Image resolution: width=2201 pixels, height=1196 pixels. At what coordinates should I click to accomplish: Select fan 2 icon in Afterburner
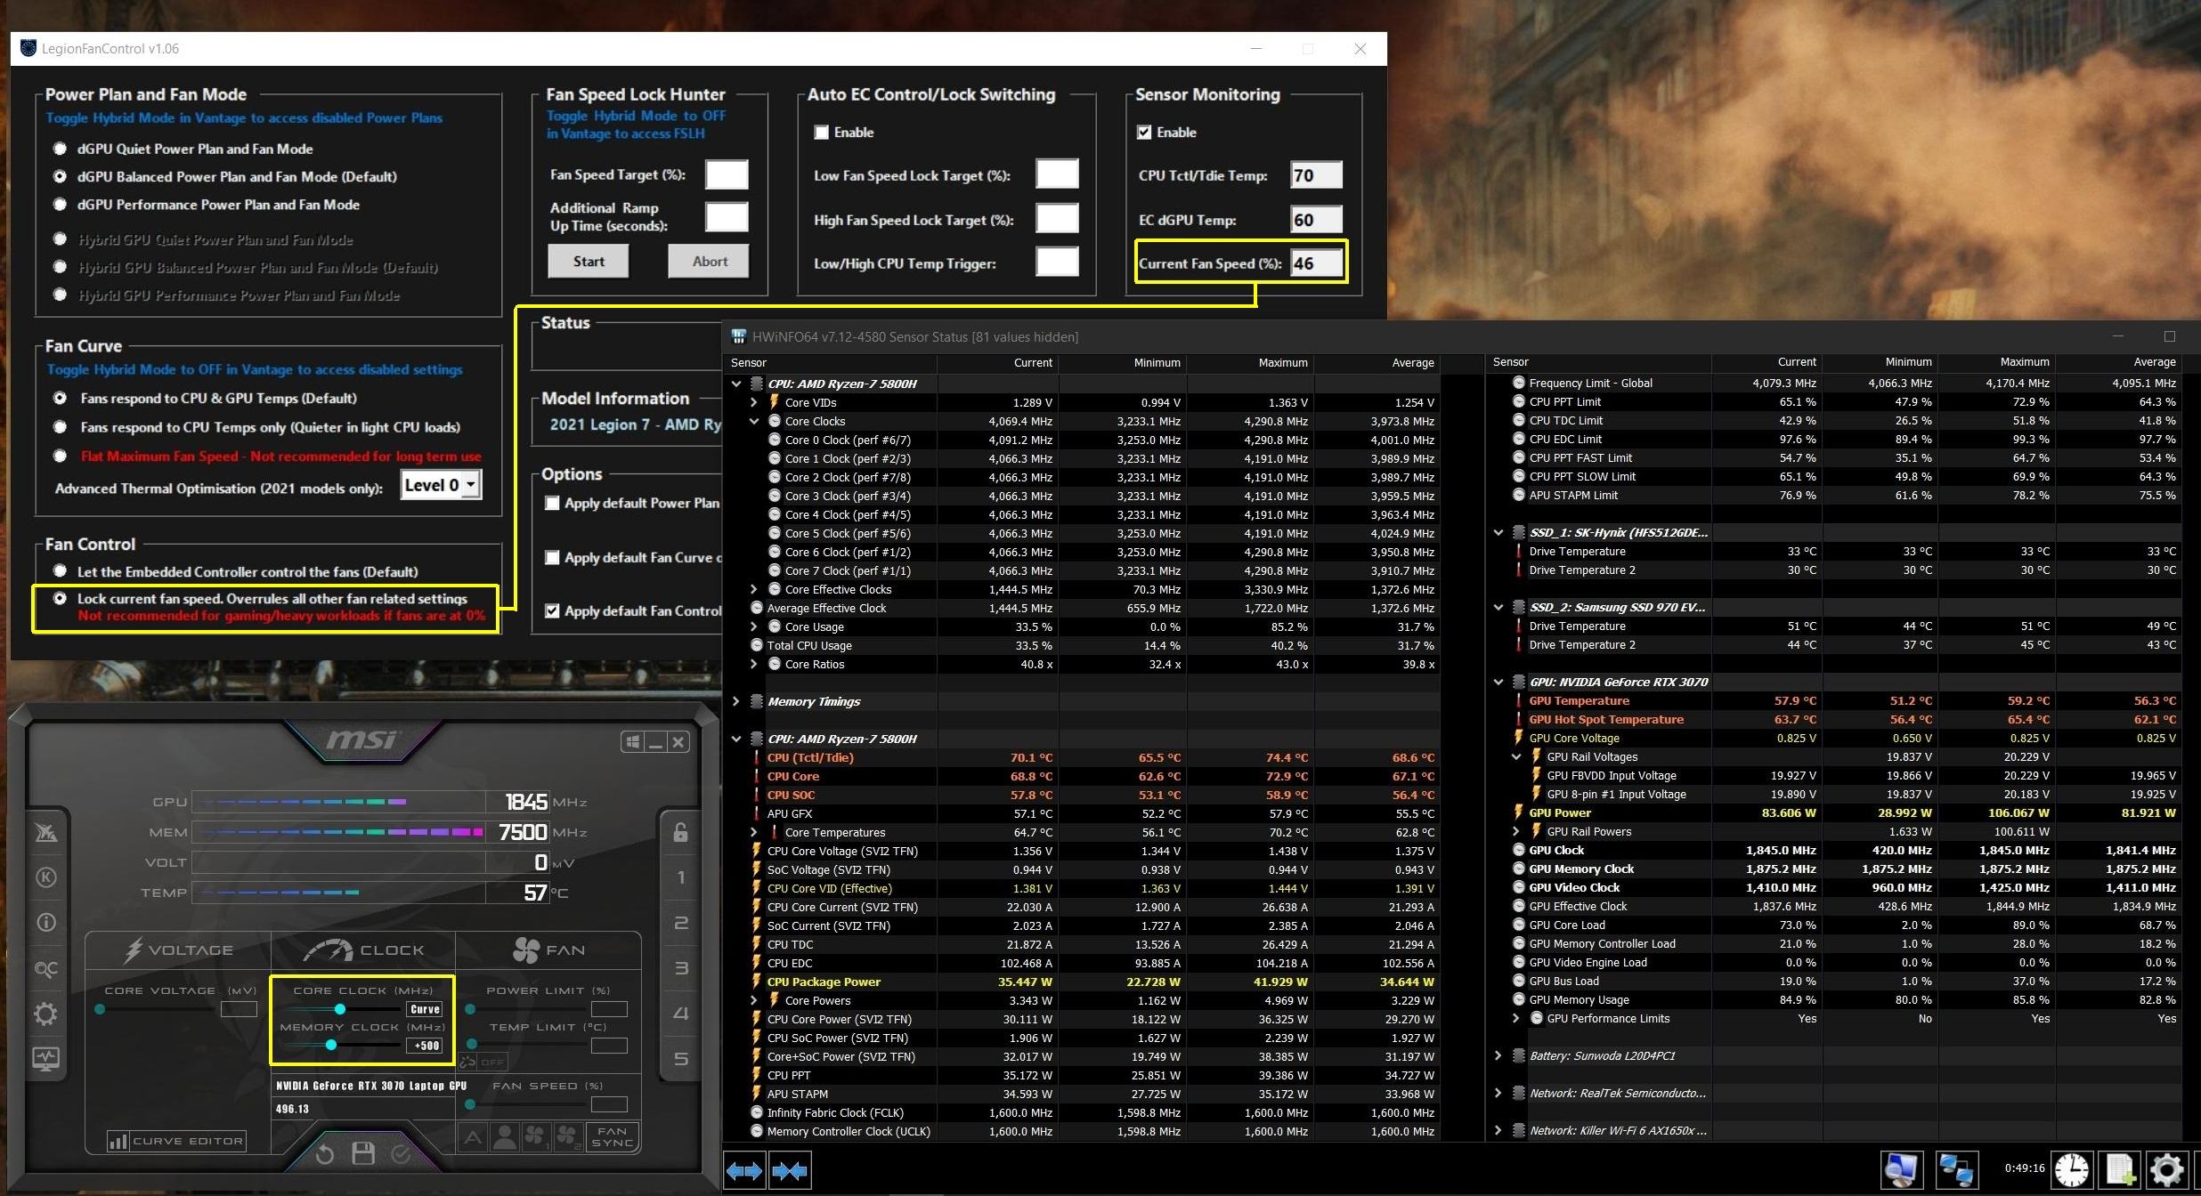point(567,1136)
